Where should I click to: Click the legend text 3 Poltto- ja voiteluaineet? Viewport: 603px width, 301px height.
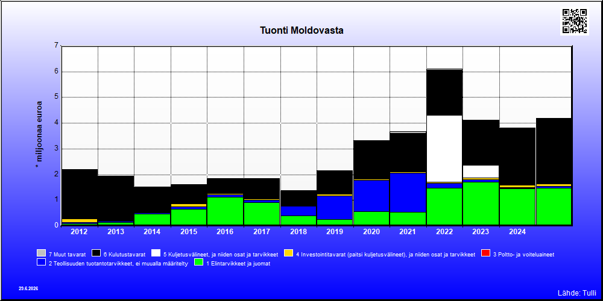click(x=524, y=254)
